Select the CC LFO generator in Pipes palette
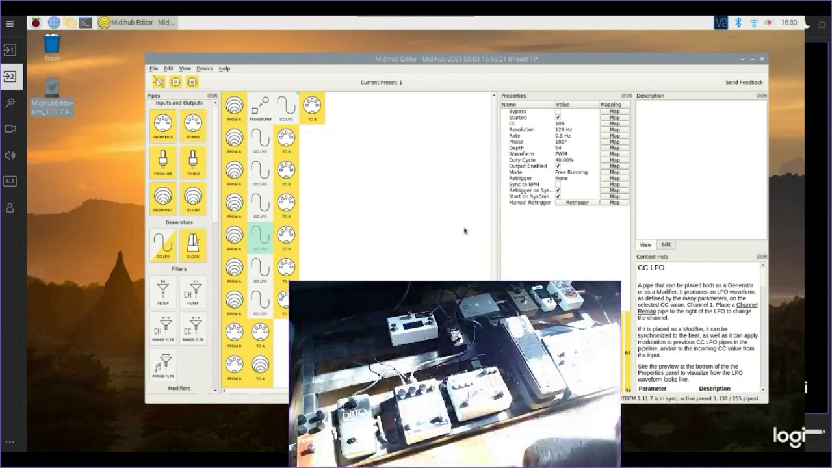 163,245
